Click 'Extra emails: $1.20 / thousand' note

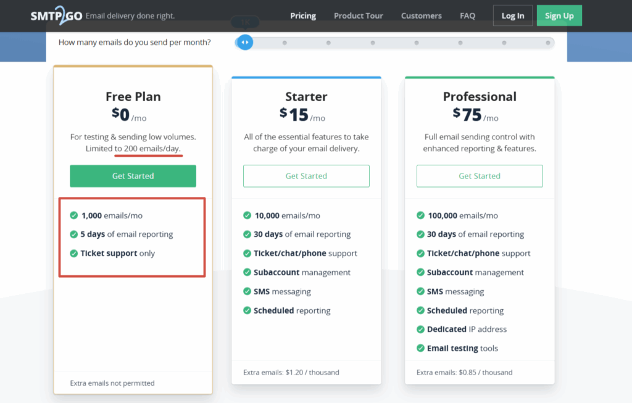point(291,372)
